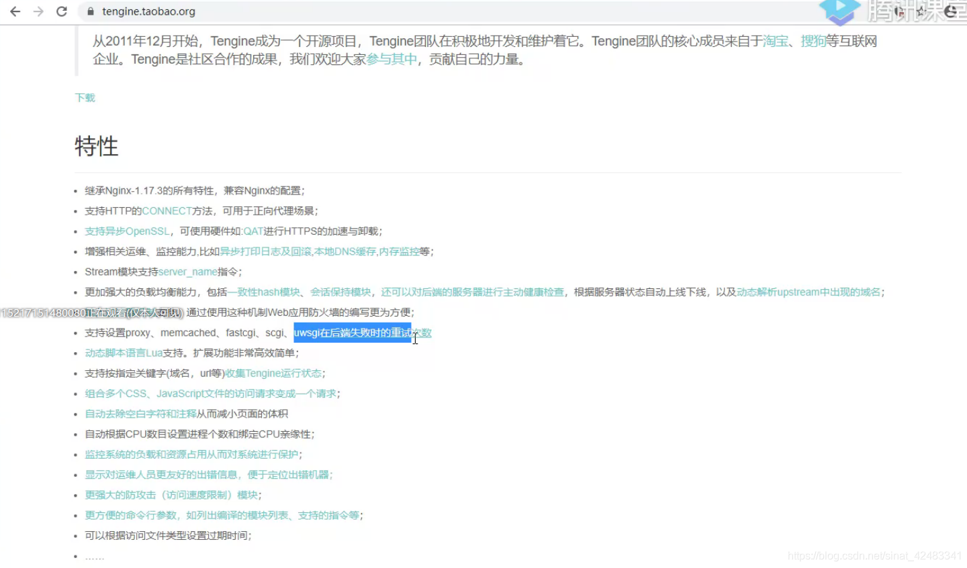Click the text 继承Nginx-1.17.3的所有特性
Screen dimensions: 967x568
149,190
